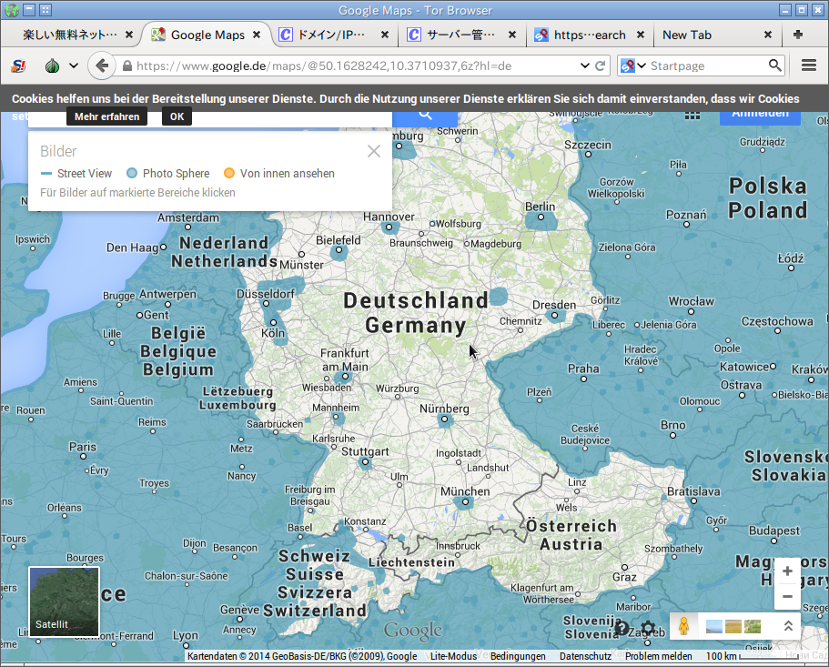Open the dropdown arrow beside Tor onion
Image resolution: width=829 pixels, height=667 pixels.
(x=74, y=66)
